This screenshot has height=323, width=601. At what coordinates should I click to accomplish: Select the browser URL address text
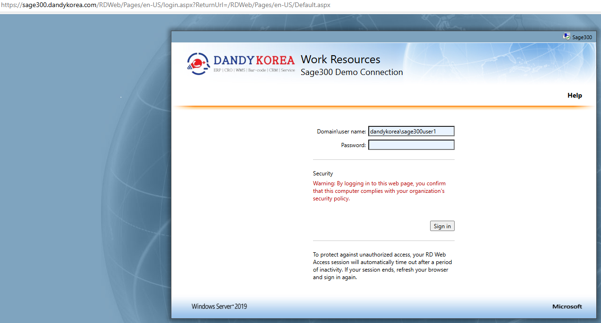[x=165, y=5]
